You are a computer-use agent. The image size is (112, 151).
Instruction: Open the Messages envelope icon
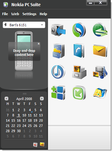[x=100, y=51]
